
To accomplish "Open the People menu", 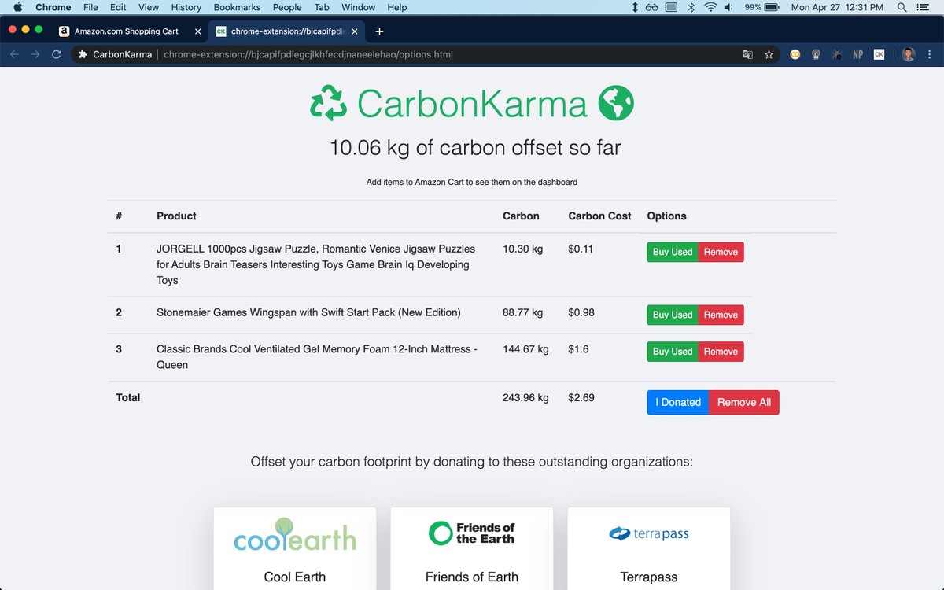I will click(x=287, y=7).
